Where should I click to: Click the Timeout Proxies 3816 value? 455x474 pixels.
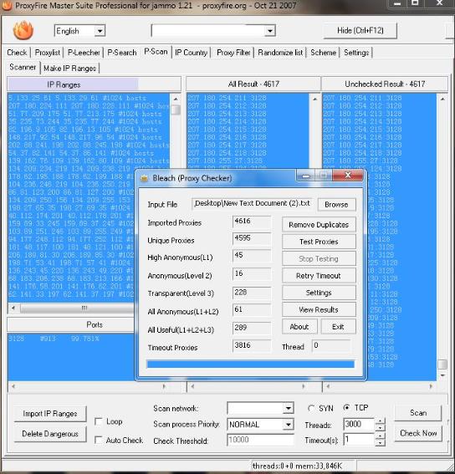252,346
